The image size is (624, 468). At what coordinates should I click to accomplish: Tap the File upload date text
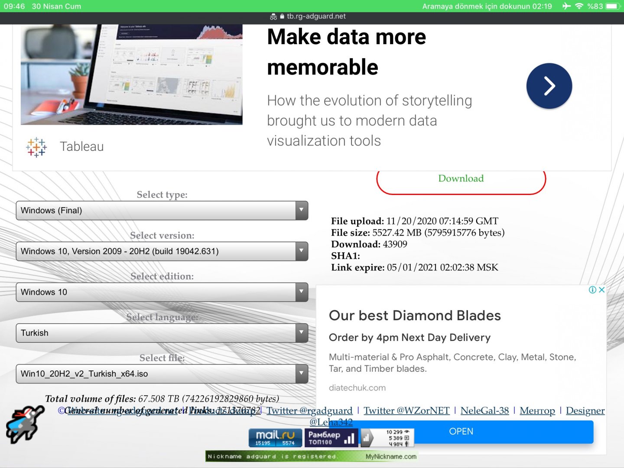pyautogui.click(x=442, y=221)
